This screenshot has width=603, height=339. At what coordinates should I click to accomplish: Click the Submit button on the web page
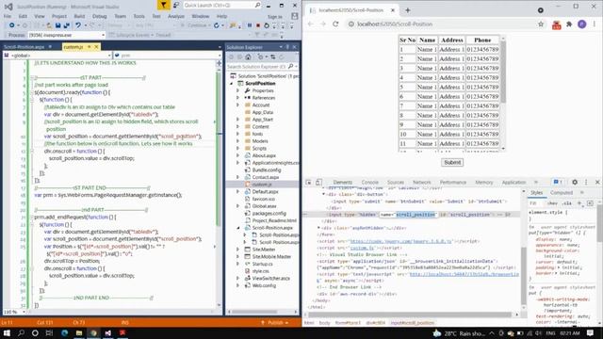[x=452, y=163]
